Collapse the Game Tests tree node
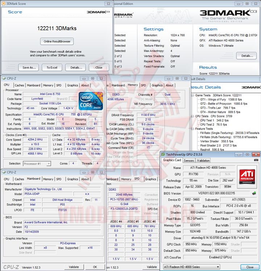Viewport: 261px width, 271px height. pyautogui.click(x=192, y=95)
